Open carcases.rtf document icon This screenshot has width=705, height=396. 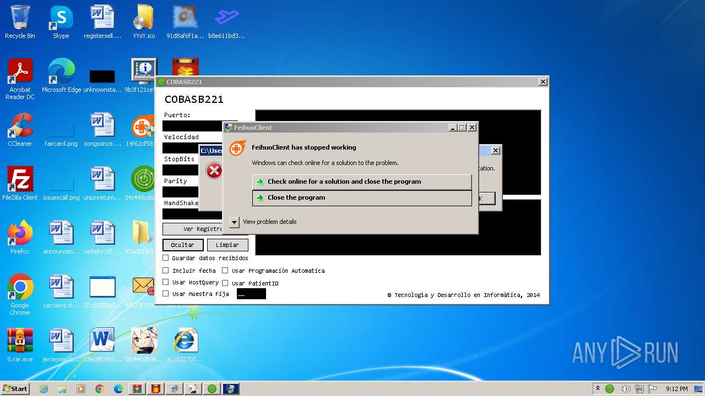61,291
